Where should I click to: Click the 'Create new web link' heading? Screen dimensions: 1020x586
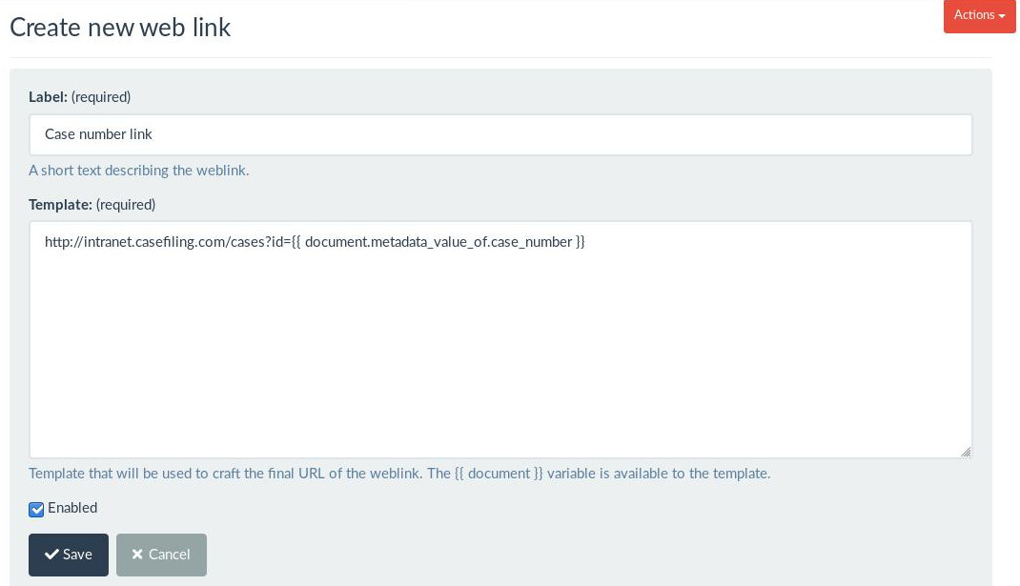coord(120,28)
